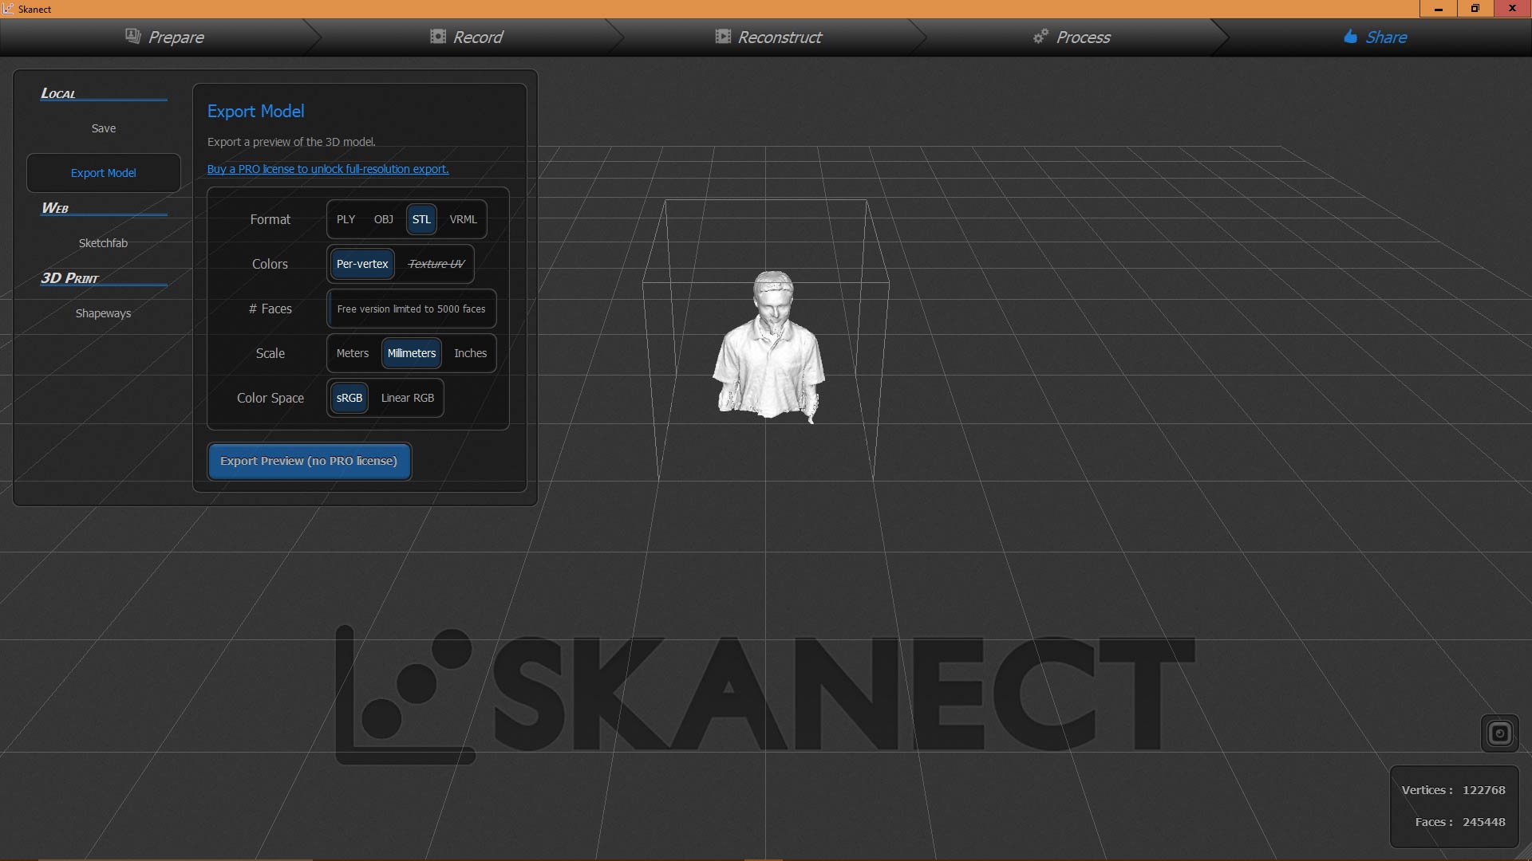Click the 3D bust model
This screenshot has width=1532, height=861.
click(768, 347)
